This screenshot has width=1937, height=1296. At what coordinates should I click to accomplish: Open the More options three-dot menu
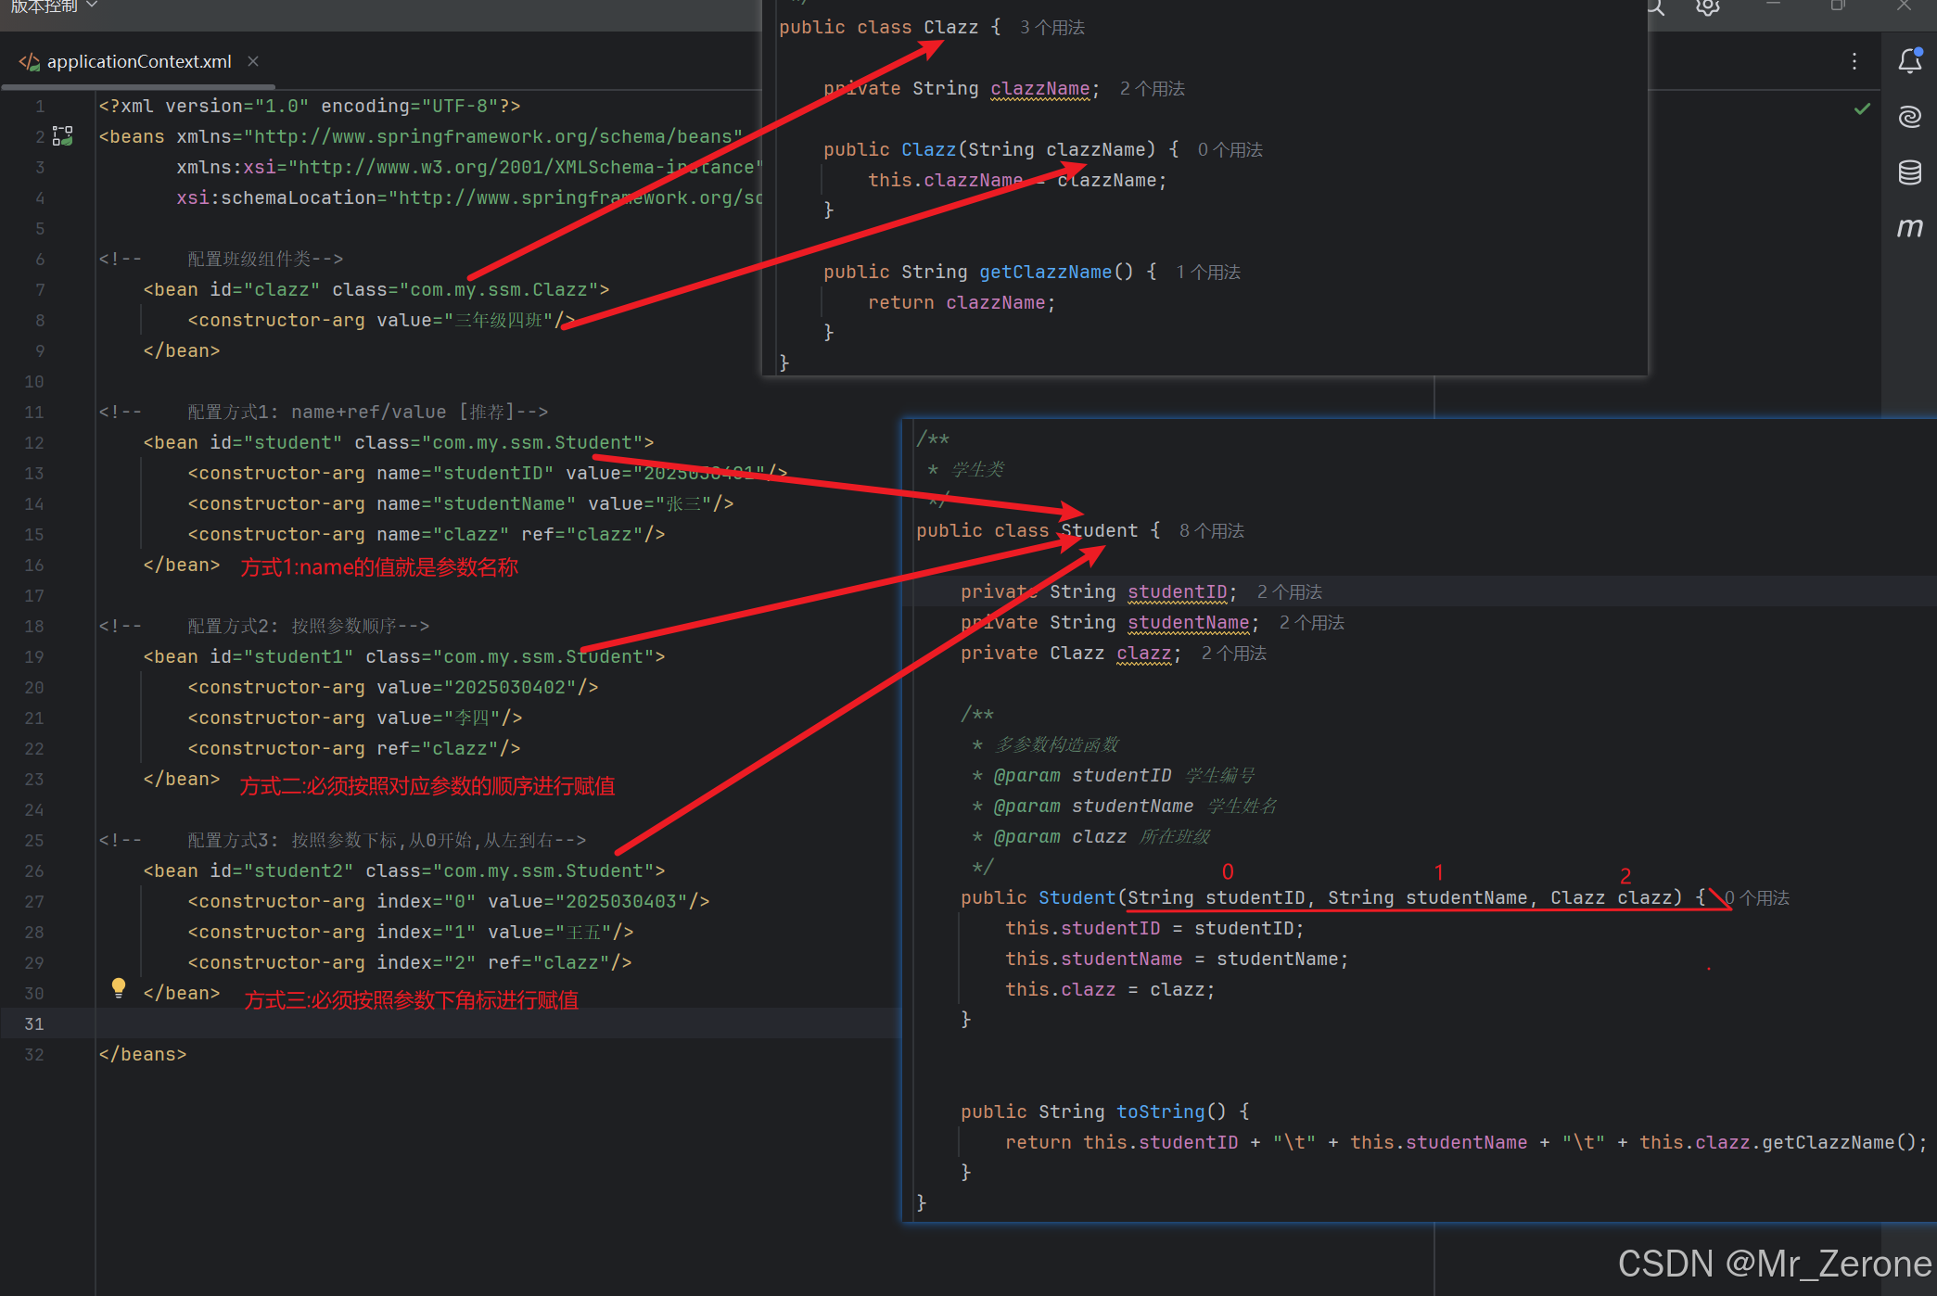pyautogui.click(x=1854, y=61)
